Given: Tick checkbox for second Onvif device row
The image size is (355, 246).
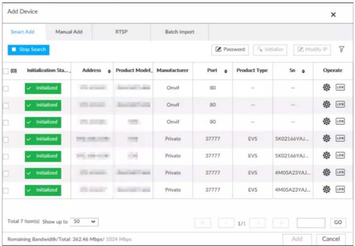Looking at the screenshot, I should 6,105.
